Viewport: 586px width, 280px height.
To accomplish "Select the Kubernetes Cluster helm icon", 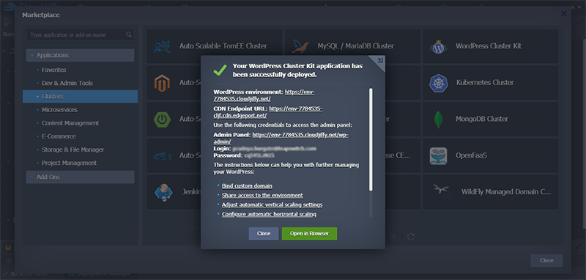I will pos(438,83).
